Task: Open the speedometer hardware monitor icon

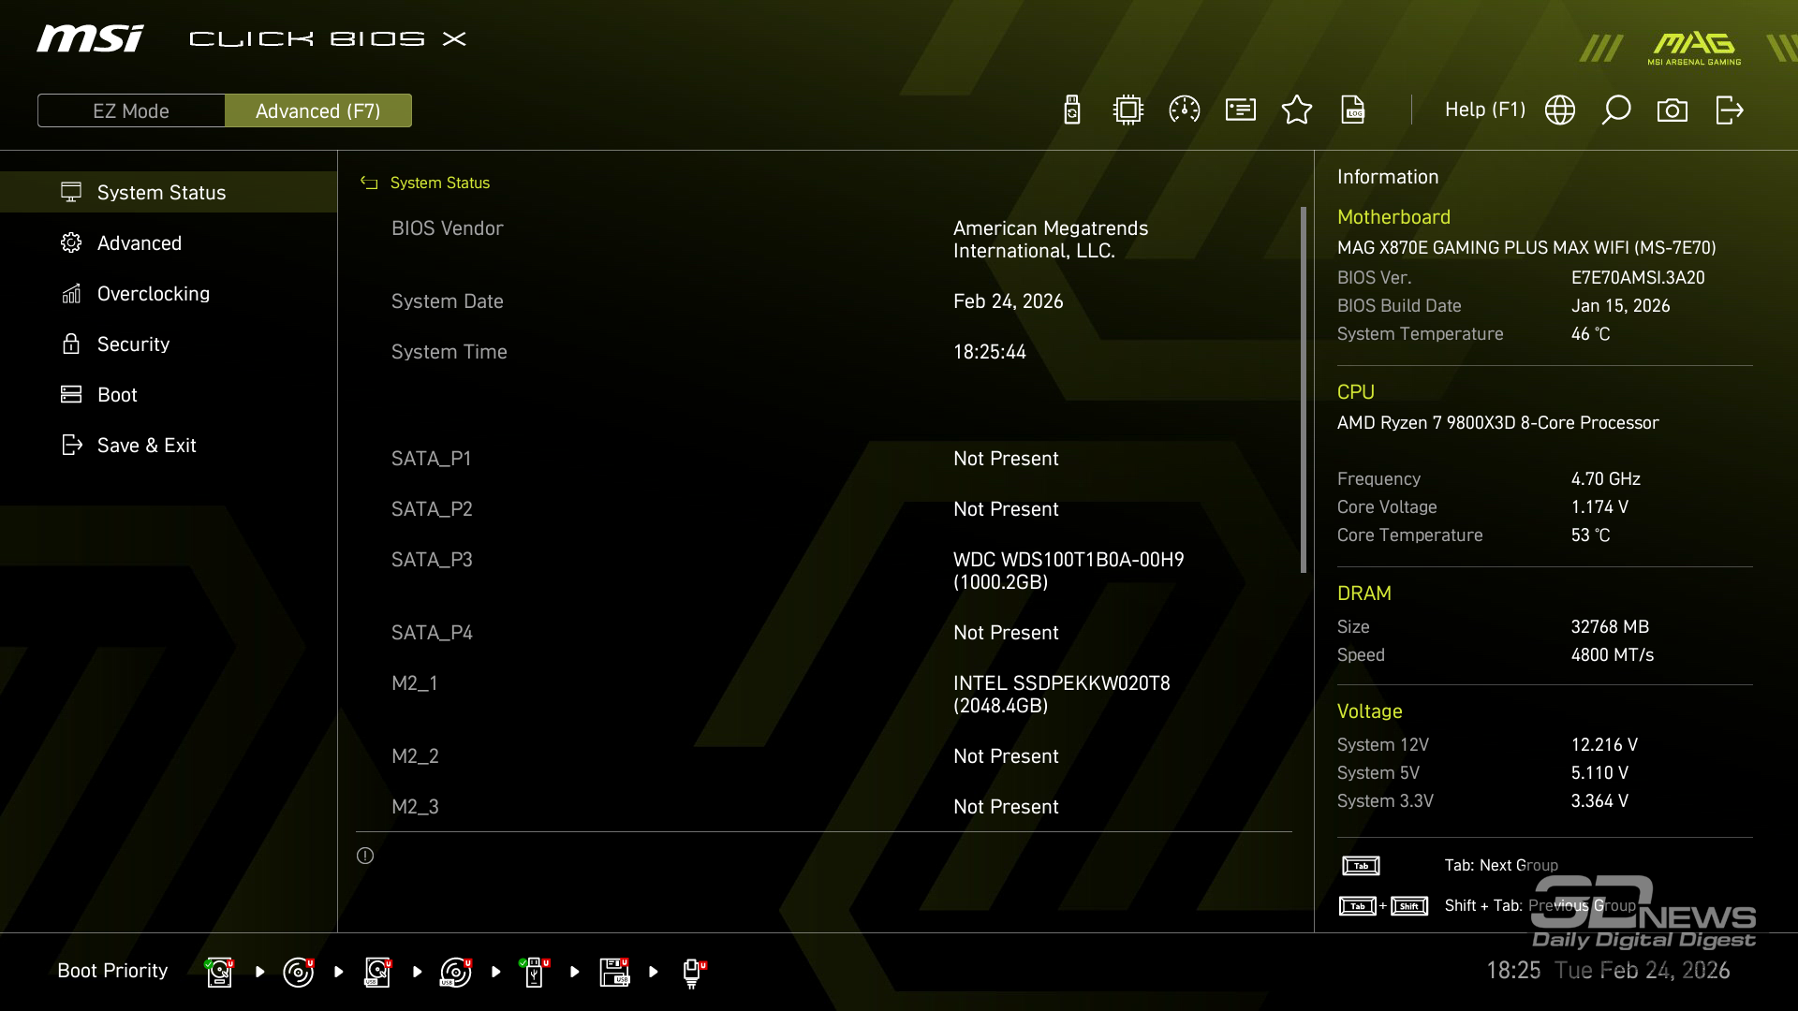Action: click(x=1185, y=110)
